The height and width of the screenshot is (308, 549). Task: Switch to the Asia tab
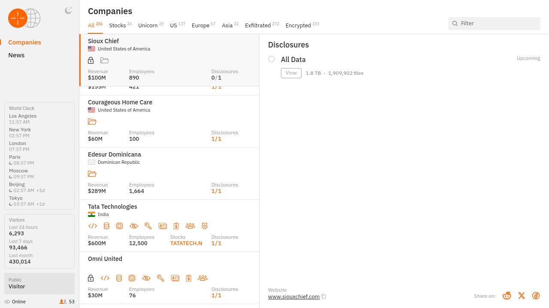pos(230,25)
